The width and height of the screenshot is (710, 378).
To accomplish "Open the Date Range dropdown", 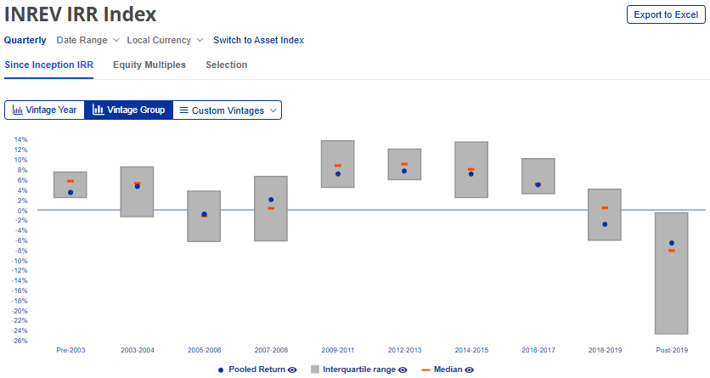I will point(87,40).
